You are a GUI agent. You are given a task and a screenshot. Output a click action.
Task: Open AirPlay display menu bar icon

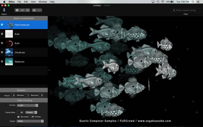pos(153,2)
